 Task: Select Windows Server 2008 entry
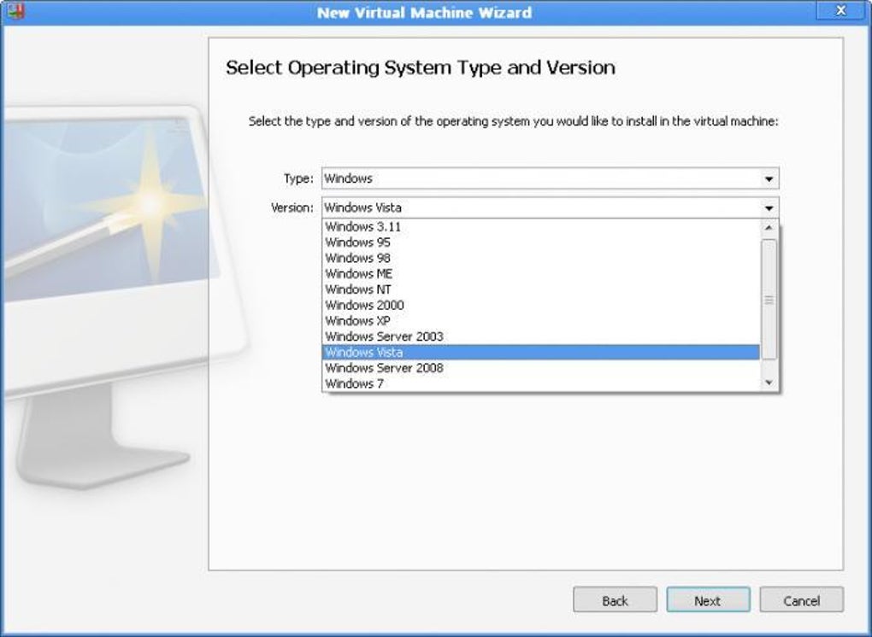541,368
